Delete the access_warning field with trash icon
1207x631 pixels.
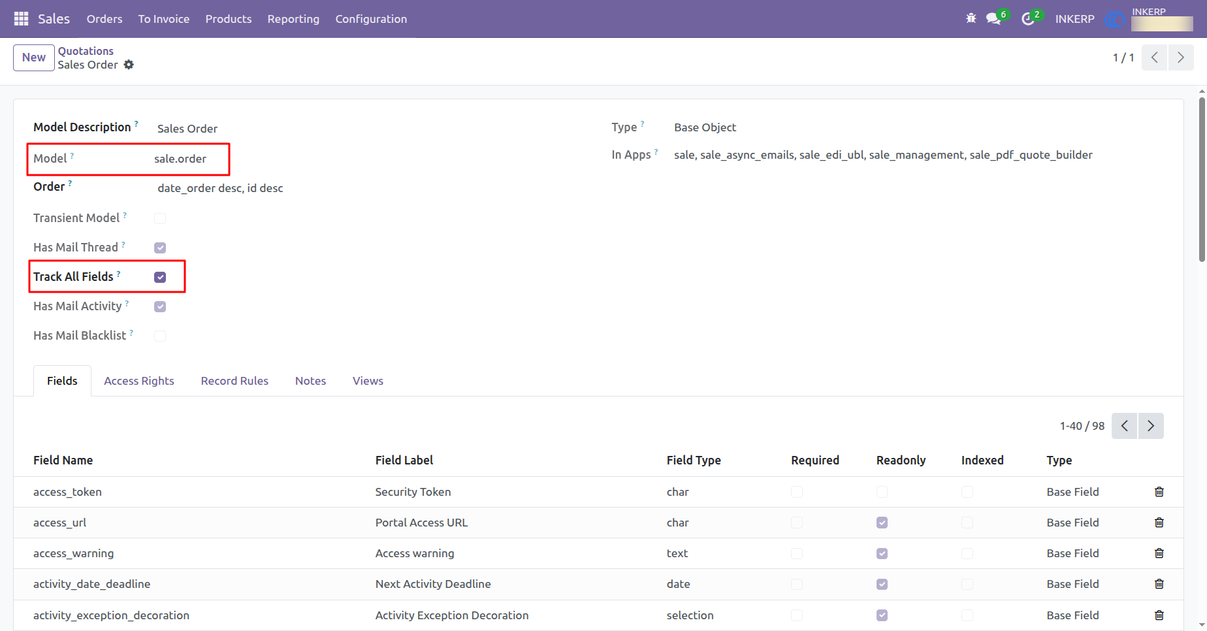click(x=1159, y=553)
